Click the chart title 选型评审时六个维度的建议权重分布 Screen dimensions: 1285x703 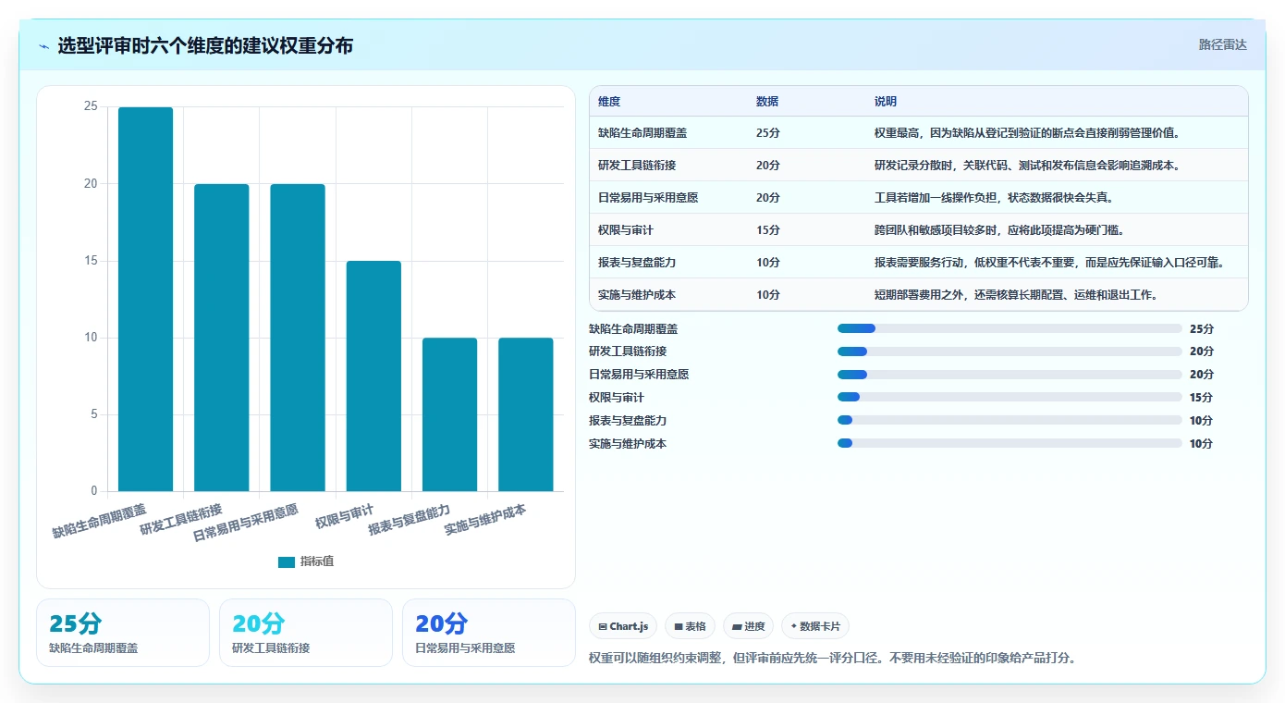coord(205,45)
